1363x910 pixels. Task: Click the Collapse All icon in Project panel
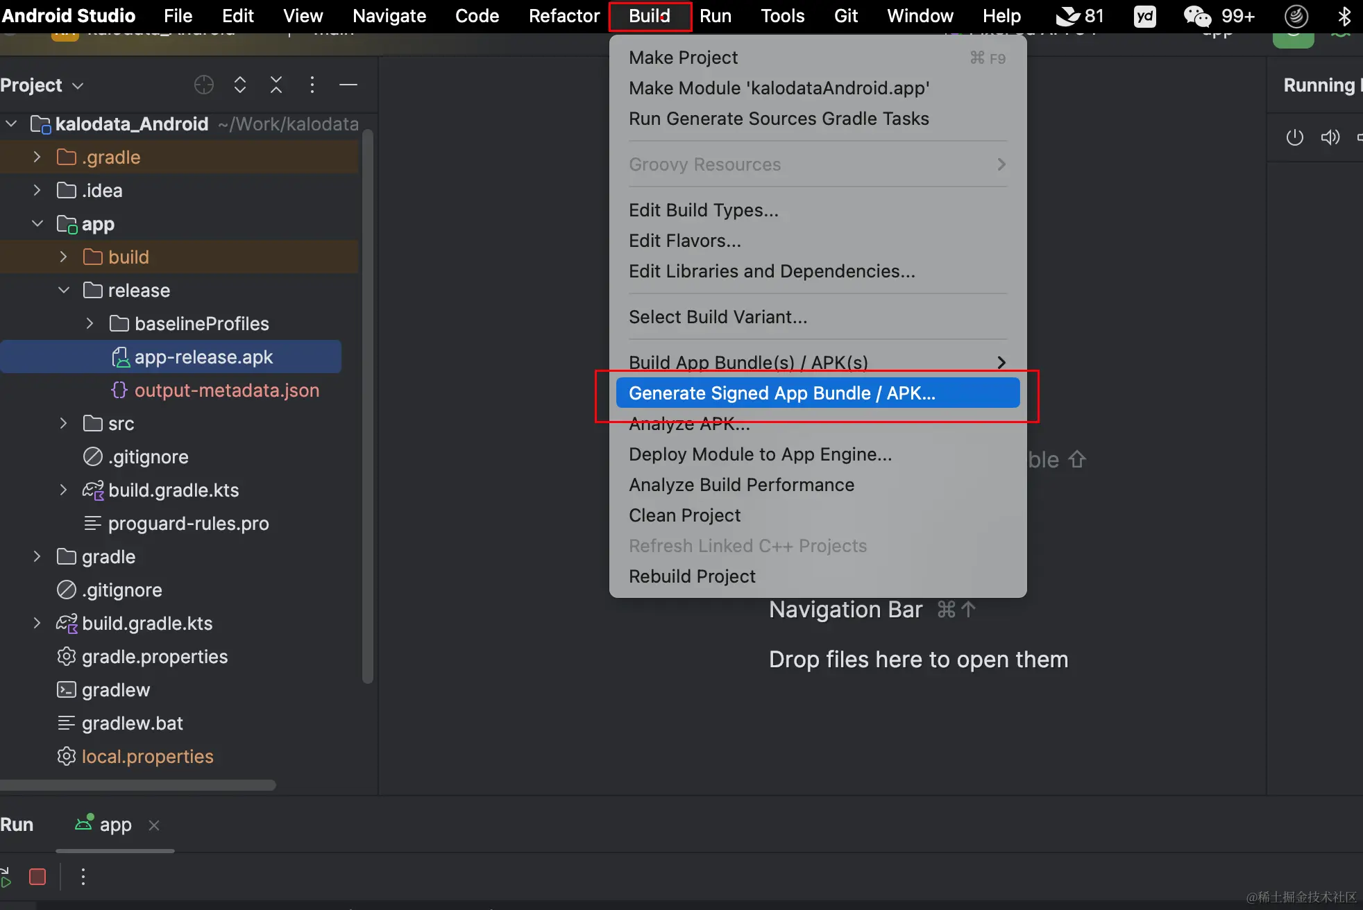click(x=276, y=85)
